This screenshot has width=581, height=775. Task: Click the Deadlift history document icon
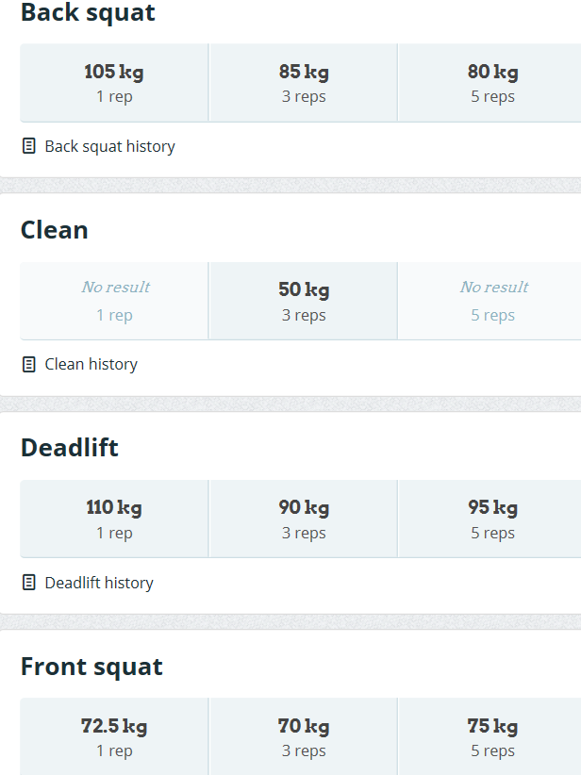click(x=28, y=583)
